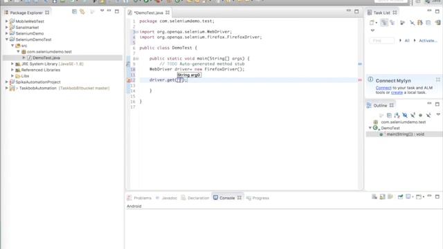The height and width of the screenshot is (249, 443).
Task: Expand the folded imports on line 3
Action: [x=137, y=32]
